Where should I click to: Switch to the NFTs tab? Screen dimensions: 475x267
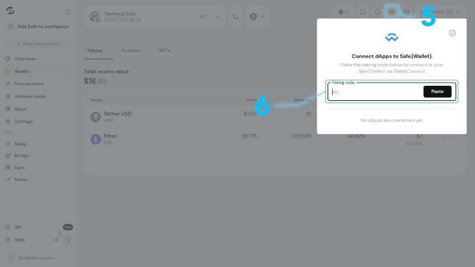pos(164,51)
